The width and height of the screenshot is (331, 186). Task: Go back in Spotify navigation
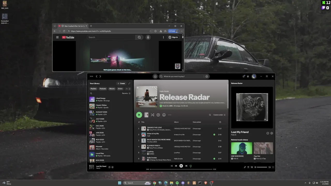(x=97, y=76)
